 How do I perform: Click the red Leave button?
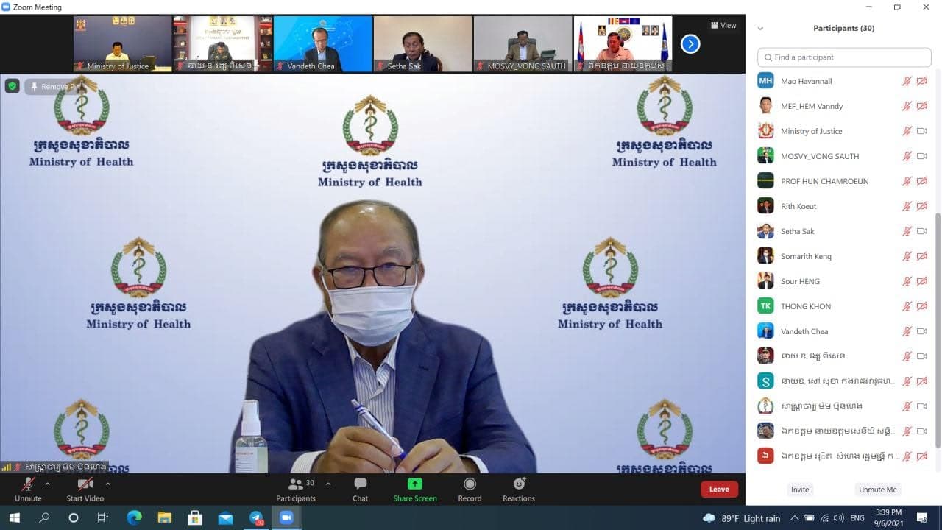pos(719,489)
